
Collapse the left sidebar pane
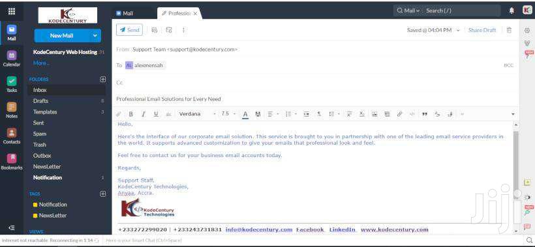12,228
